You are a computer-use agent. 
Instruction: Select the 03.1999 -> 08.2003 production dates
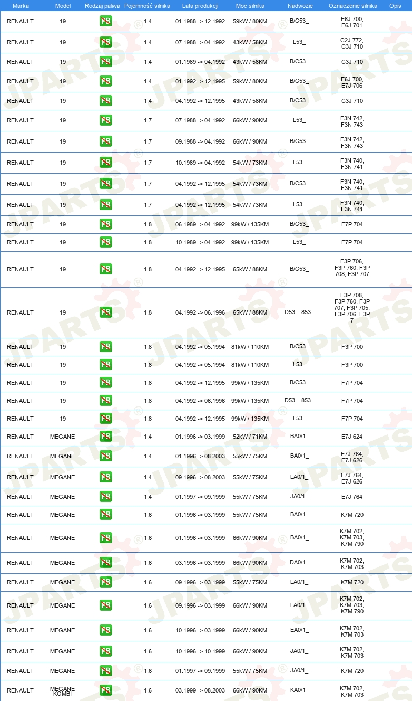200,691
